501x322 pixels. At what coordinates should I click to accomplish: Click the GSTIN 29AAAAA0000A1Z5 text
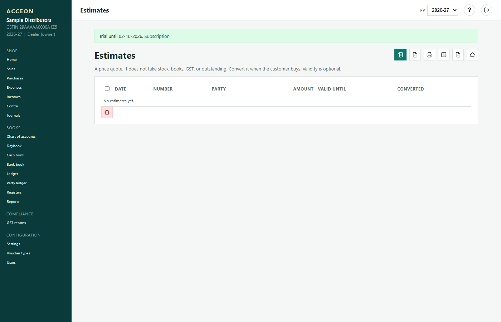pyautogui.click(x=32, y=27)
